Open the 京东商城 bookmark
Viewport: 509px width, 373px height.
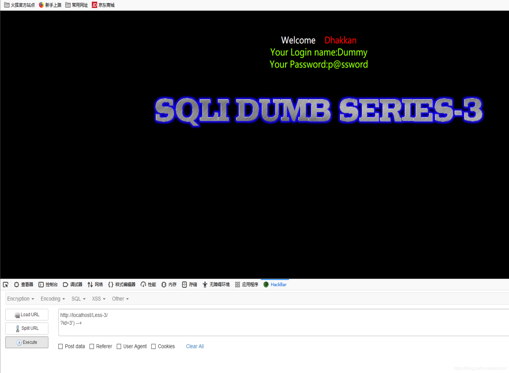tap(103, 5)
